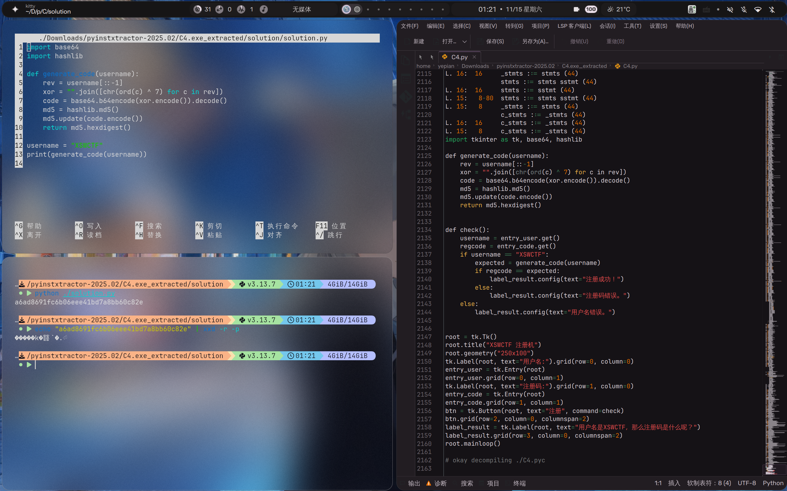Open the LSP 客户端(L) menu
The image size is (787, 491).
tap(574, 26)
